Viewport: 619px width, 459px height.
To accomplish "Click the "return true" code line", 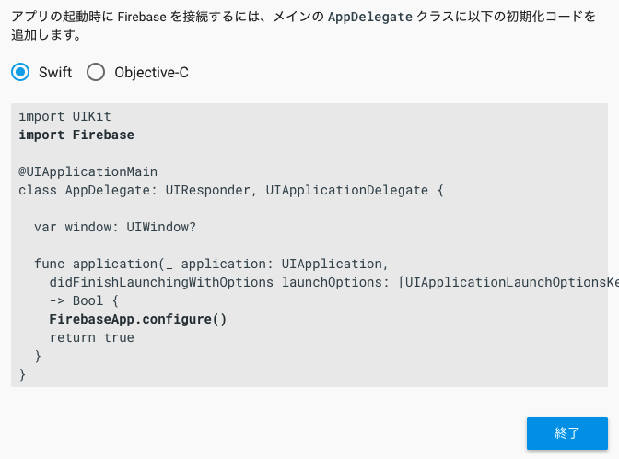I will point(91,337).
